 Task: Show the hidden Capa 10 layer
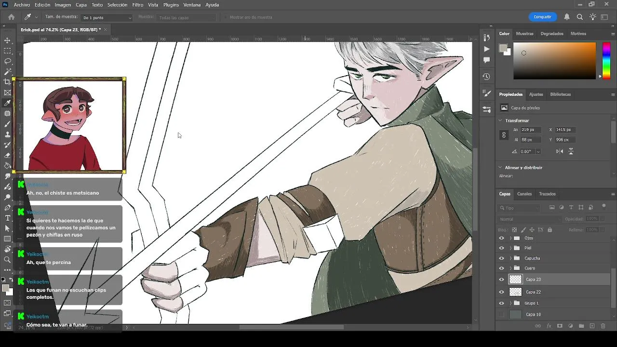coord(502,315)
